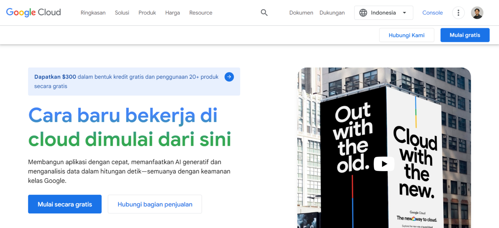Click the Hubungi Kami button
This screenshot has height=228, width=499.
[406, 35]
